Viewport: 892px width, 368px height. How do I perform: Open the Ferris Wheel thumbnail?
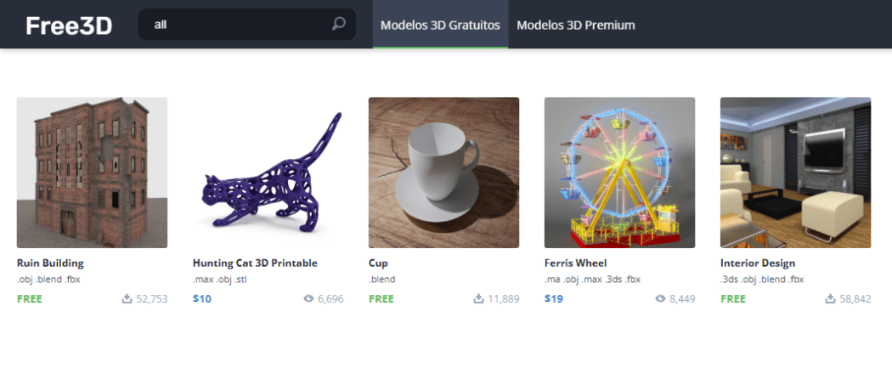pos(619,173)
